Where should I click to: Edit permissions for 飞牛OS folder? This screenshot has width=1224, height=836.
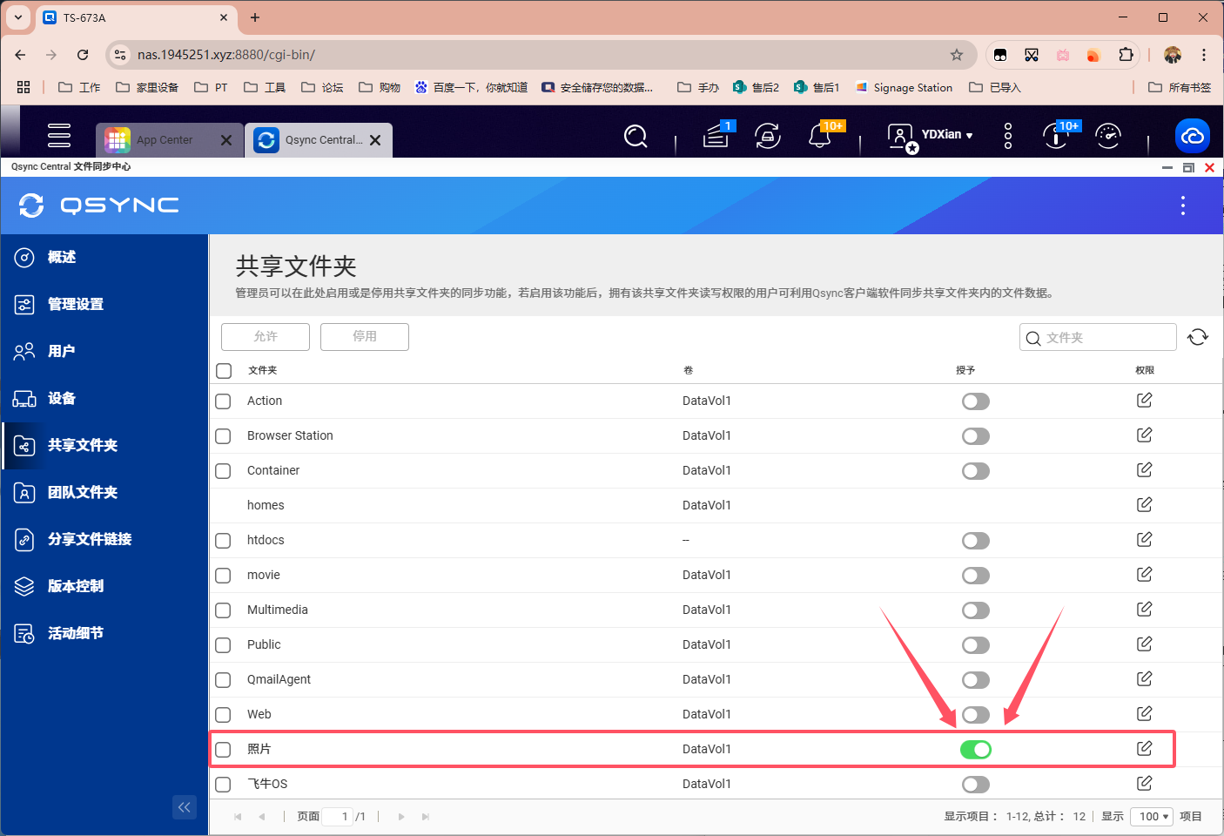pyautogui.click(x=1144, y=783)
